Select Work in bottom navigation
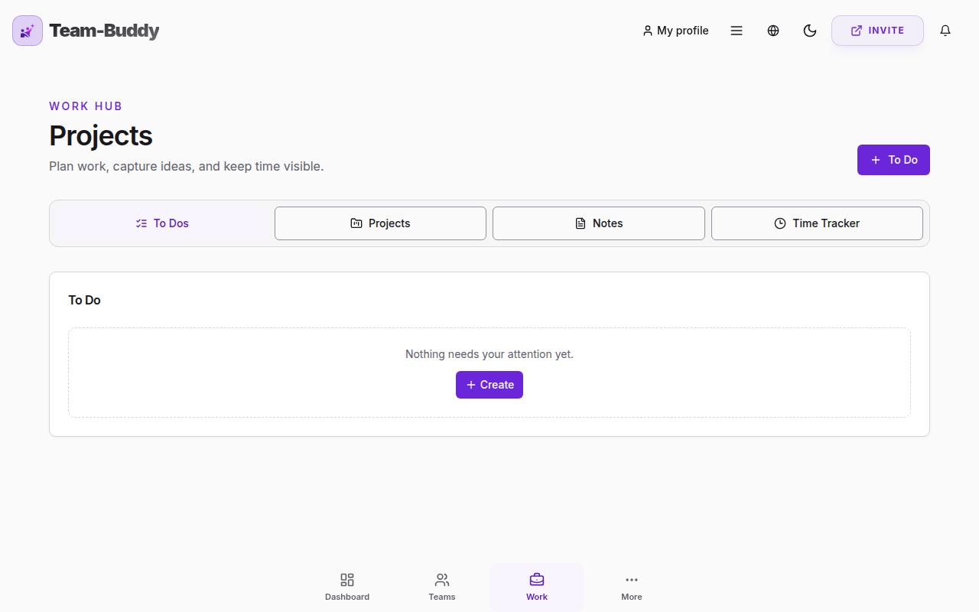The image size is (979, 612). click(x=537, y=587)
